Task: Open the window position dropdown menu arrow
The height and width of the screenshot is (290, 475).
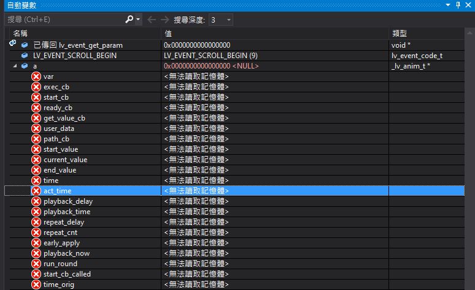Action: 448,5
